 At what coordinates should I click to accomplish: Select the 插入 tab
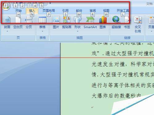point(32,10)
